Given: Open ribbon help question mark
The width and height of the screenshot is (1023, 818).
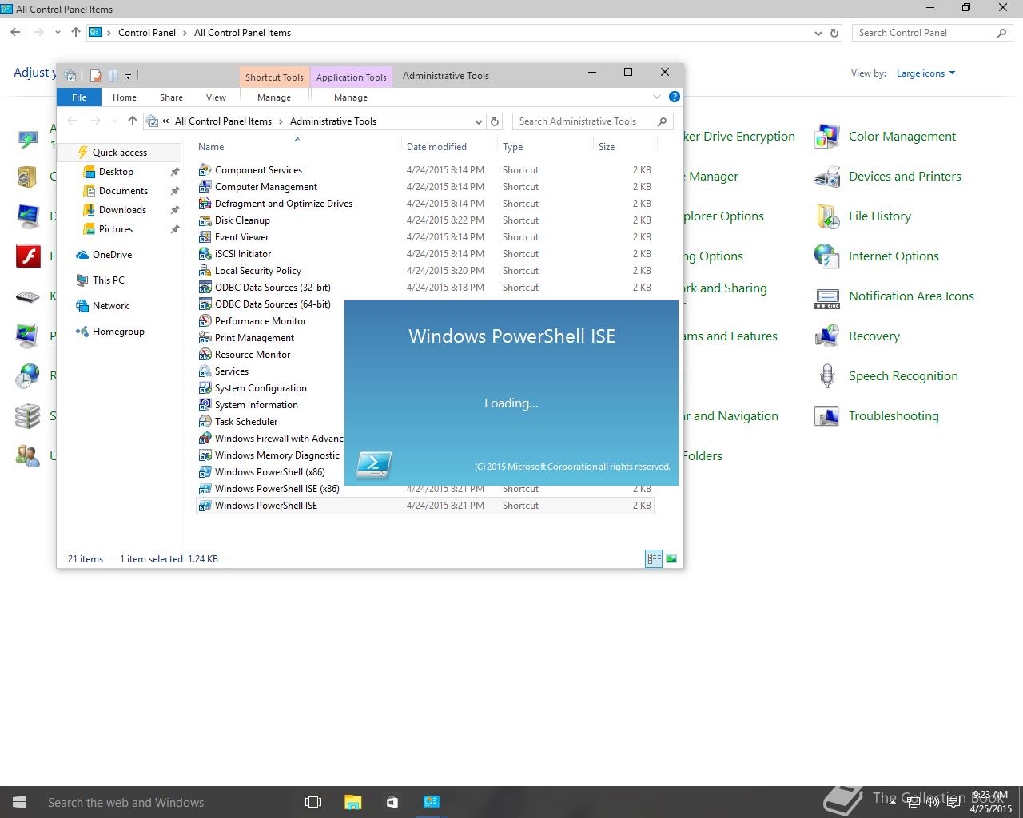Looking at the screenshot, I should (x=675, y=97).
